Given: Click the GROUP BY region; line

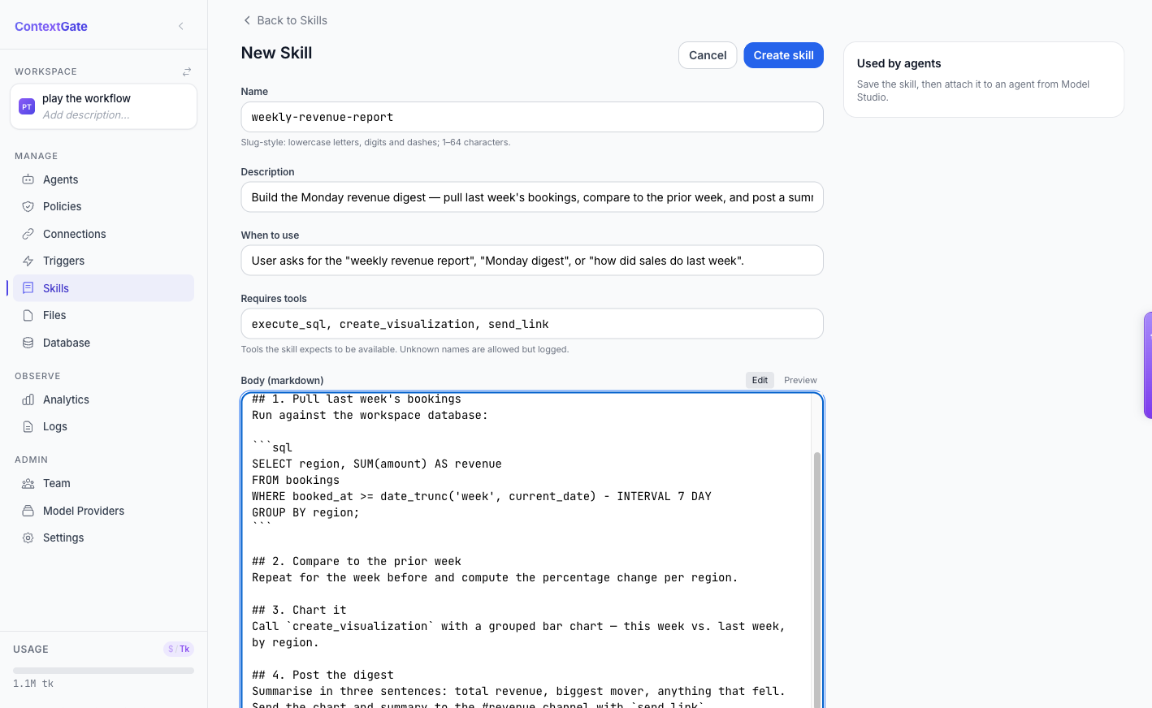Looking at the screenshot, I should click(305, 512).
